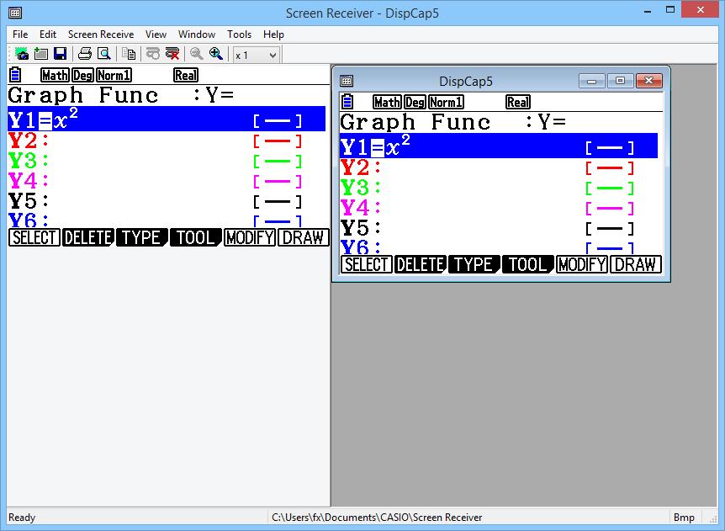The height and width of the screenshot is (531, 725).
Task: Open the Window menu
Action: pyautogui.click(x=197, y=35)
